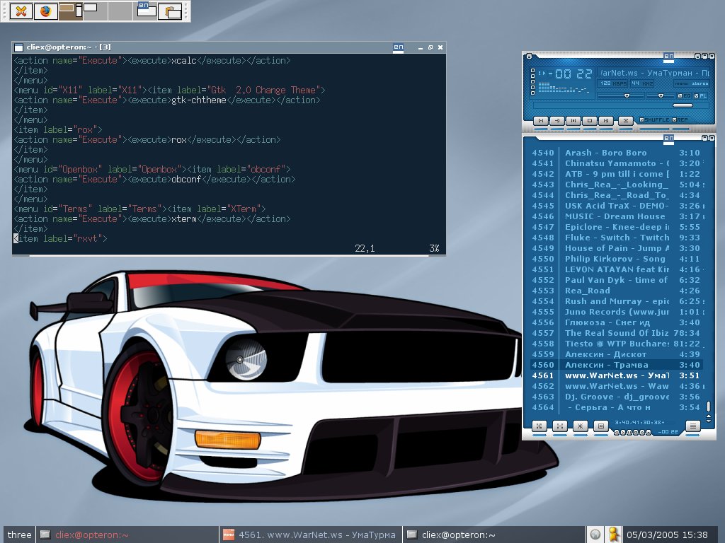The height and width of the screenshot is (543, 725).
Task: Stop playback using the main player button
Action: point(589,120)
